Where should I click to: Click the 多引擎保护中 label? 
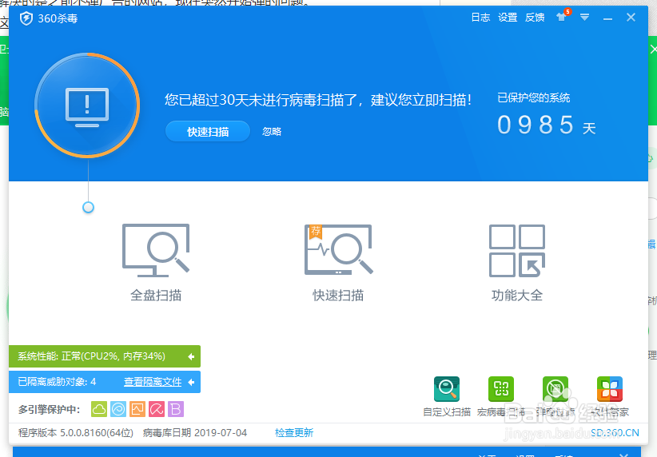coord(49,410)
